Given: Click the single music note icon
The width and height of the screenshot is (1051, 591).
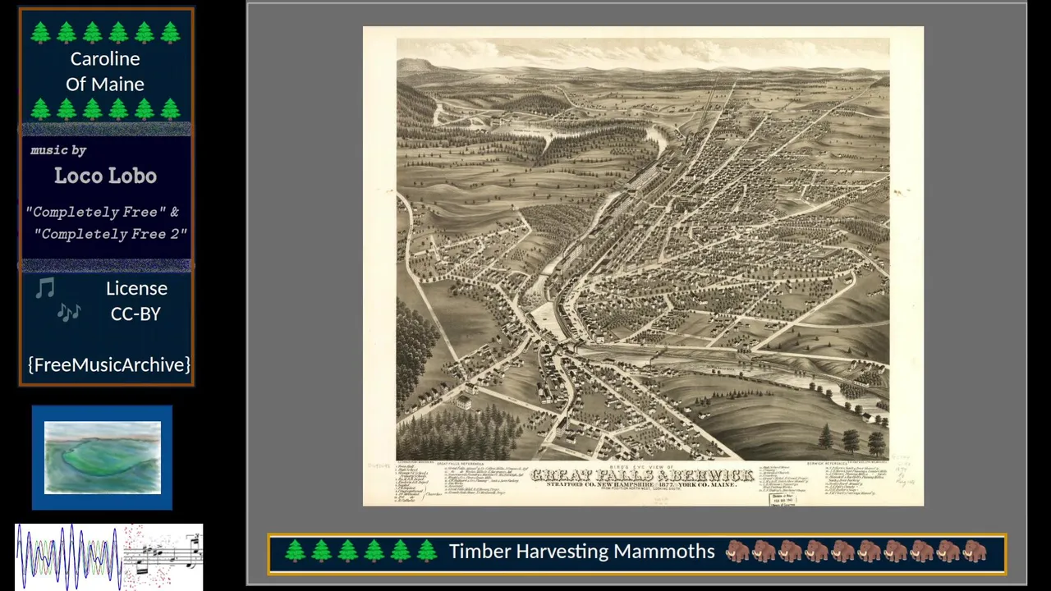Looking at the screenshot, I should pos(45,288).
